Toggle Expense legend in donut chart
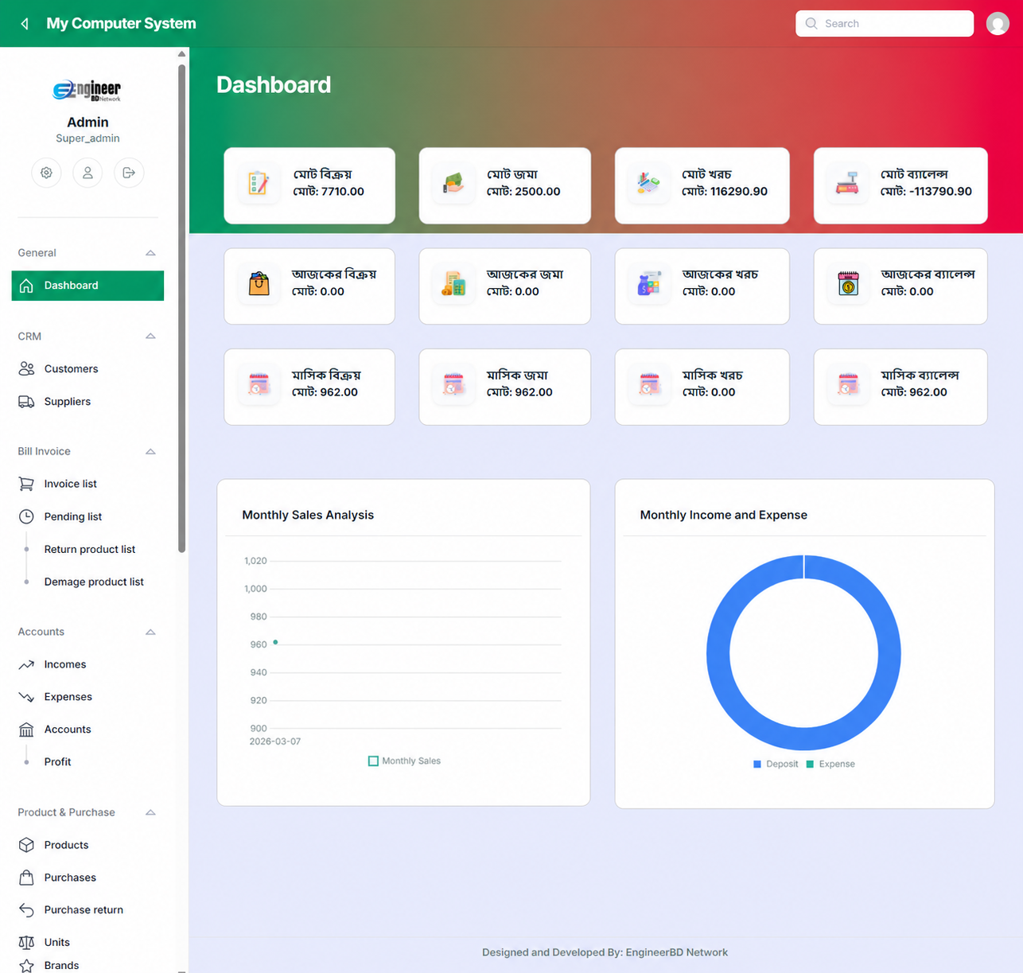This screenshot has height=973, width=1023. [x=830, y=764]
